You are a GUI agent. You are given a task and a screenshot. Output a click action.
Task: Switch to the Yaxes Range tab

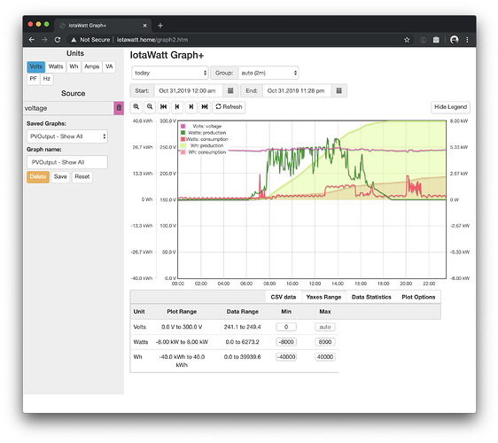[323, 297]
